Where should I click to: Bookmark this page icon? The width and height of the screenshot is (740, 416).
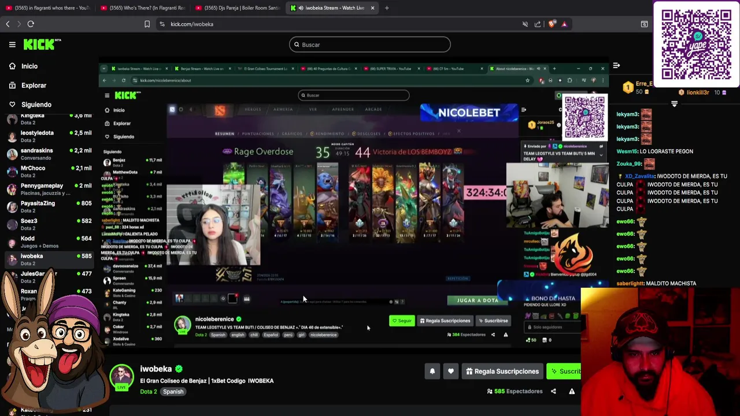(147, 24)
